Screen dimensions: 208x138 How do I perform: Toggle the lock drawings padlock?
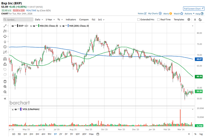coord(5,64)
